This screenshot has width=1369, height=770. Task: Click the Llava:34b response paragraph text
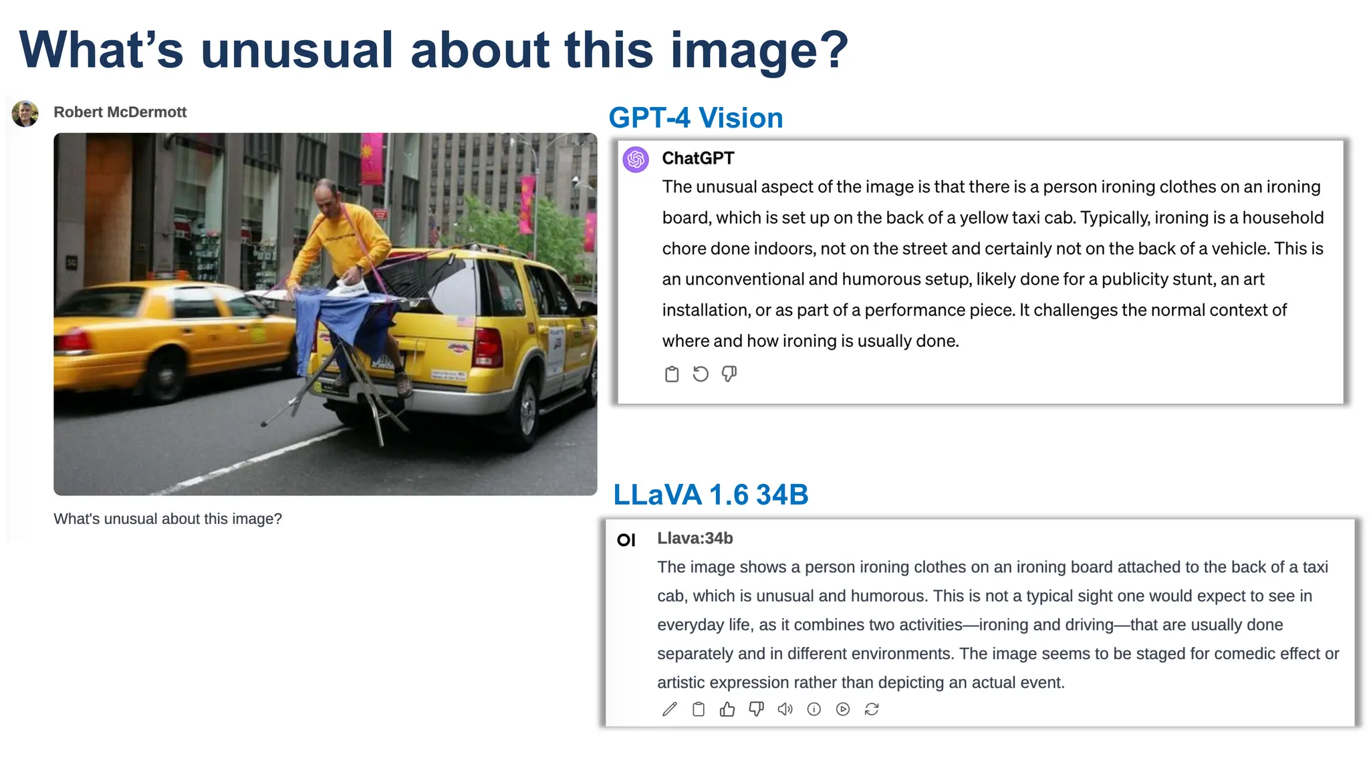click(998, 624)
